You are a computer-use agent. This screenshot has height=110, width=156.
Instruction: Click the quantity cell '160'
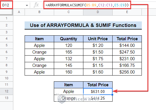(x=69, y=72)
